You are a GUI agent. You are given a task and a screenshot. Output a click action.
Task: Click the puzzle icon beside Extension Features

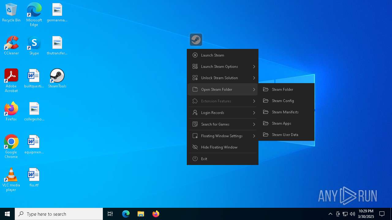coord(195,101)
